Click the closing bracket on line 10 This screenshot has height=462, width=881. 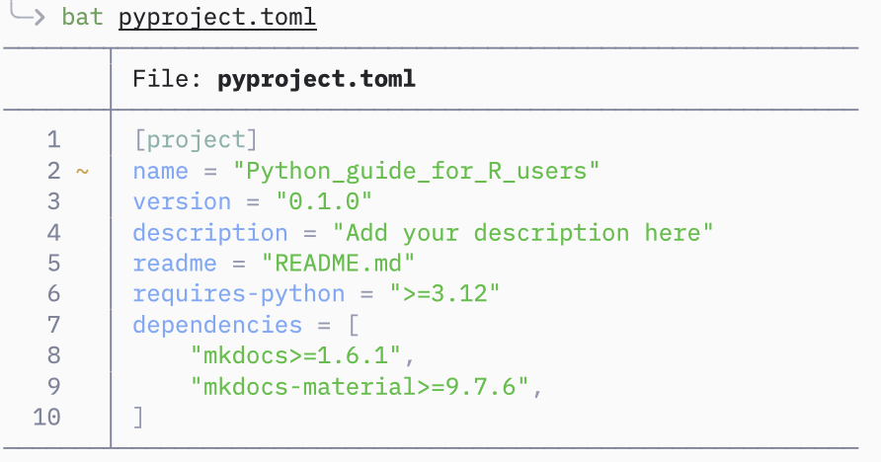click(x=138, y=418)
